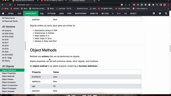The width and height of the screenshot is (171, 96).
Task: Open the slack bookmark
Action: (93, 9)
